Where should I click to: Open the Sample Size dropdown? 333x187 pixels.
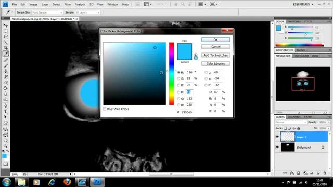[47, 12]
